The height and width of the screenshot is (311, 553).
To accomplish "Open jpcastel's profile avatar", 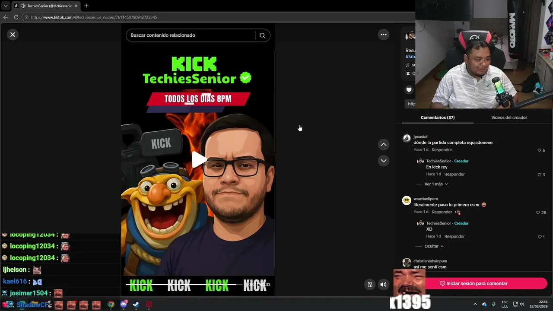I will point(407,138).
